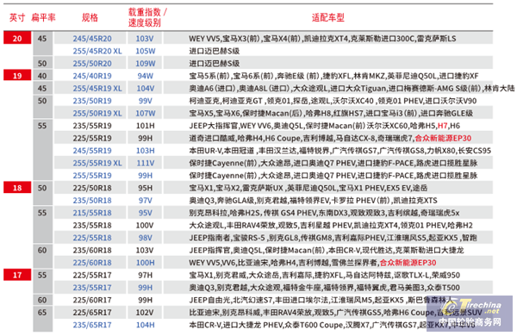
Task: Select the red 17 inch label
Action: click(x=17, y=275)
